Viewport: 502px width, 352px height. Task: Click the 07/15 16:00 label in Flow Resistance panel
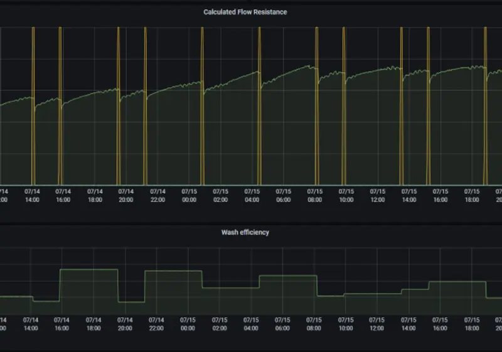(441, 196)
